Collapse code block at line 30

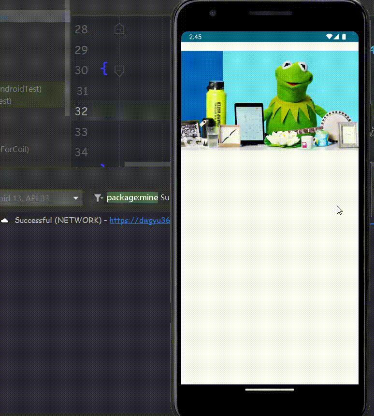(x=119, y=70)
